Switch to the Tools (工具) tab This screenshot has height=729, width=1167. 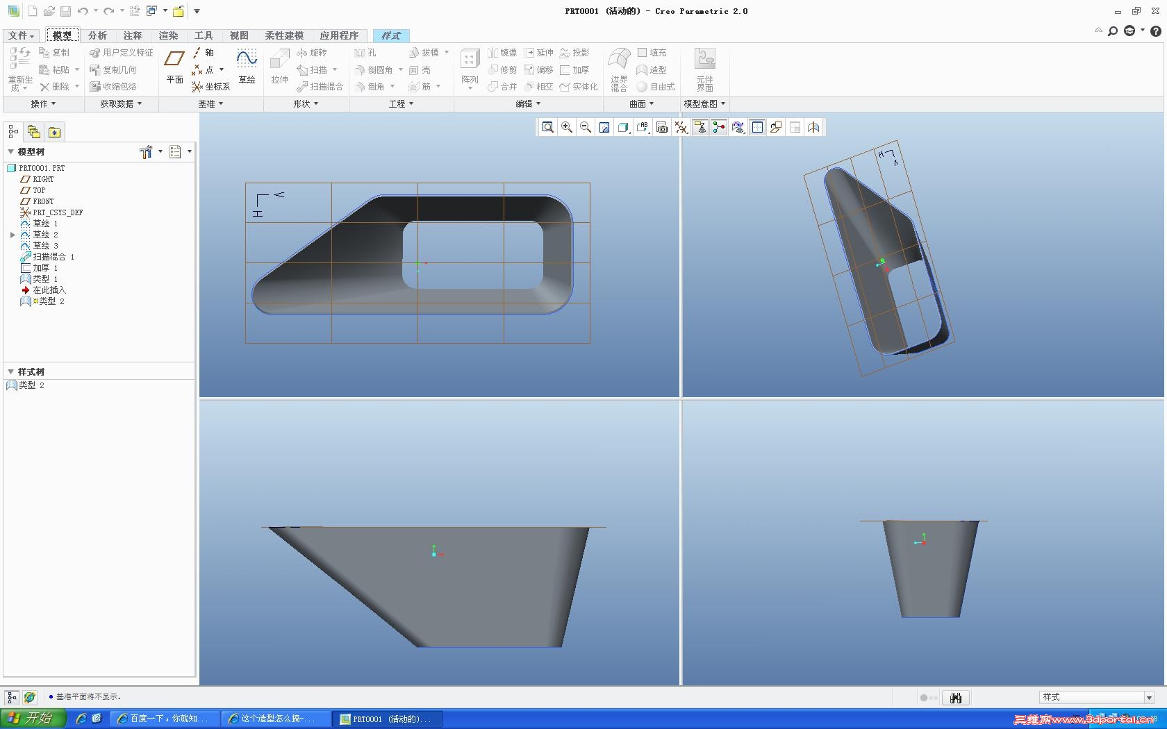(x=204, y=35)
